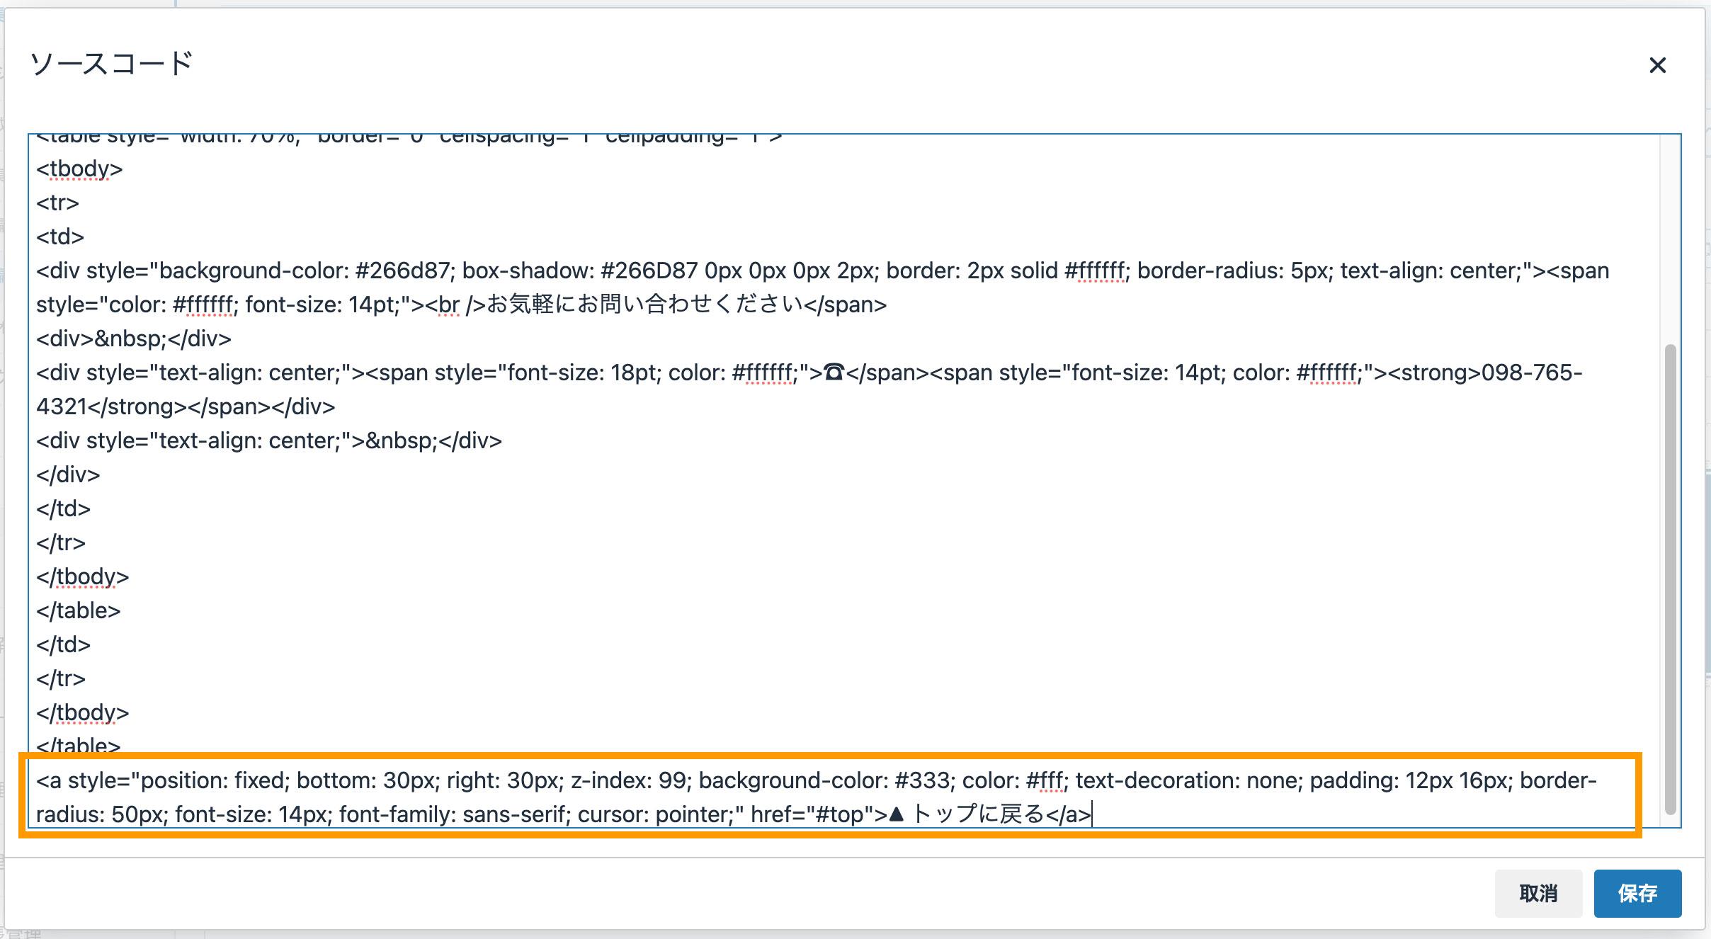Click the お気軽にお問い合わせください text
The height and width of the screenshot is (939, 1711).
pos(644,305)
